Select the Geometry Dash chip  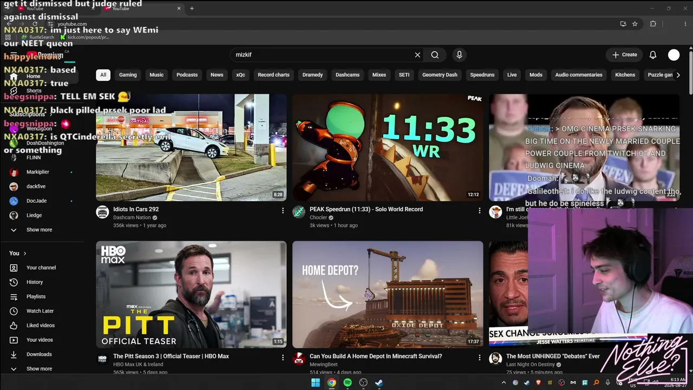click(x=440, y=75)
